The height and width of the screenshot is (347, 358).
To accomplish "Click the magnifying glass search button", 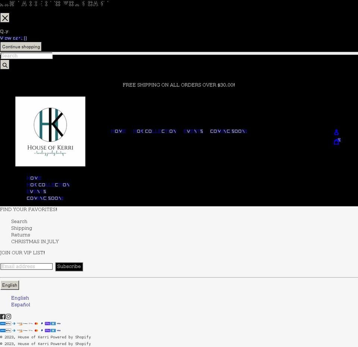I will (5, 65).
